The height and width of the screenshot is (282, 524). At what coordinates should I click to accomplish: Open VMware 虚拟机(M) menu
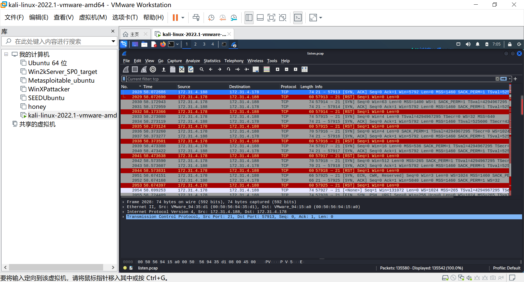(93, 17)
